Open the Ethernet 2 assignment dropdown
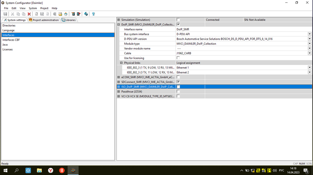Screen dimensions: 313x175 (x=310, y=72)
